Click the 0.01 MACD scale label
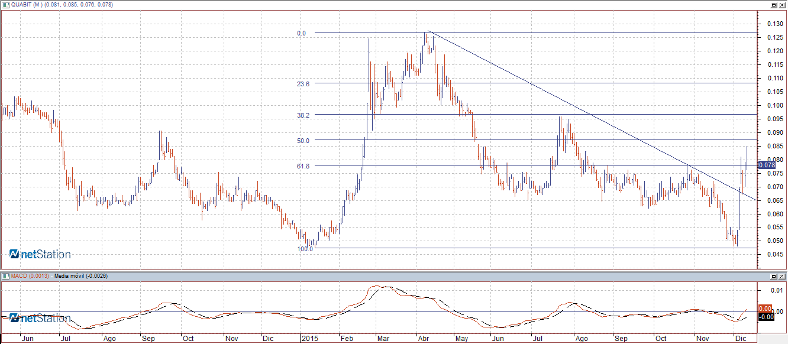Screen dimensions: 788x344 pos(777,290)
